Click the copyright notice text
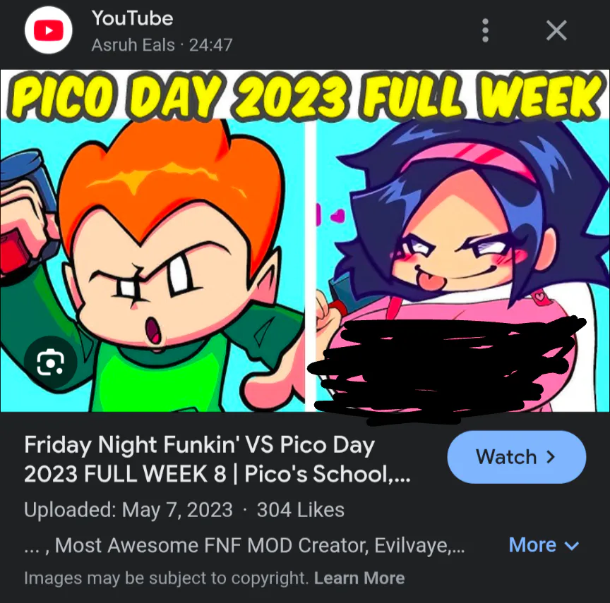The width and height of the screenshot is (610, 603). [166, 578]
